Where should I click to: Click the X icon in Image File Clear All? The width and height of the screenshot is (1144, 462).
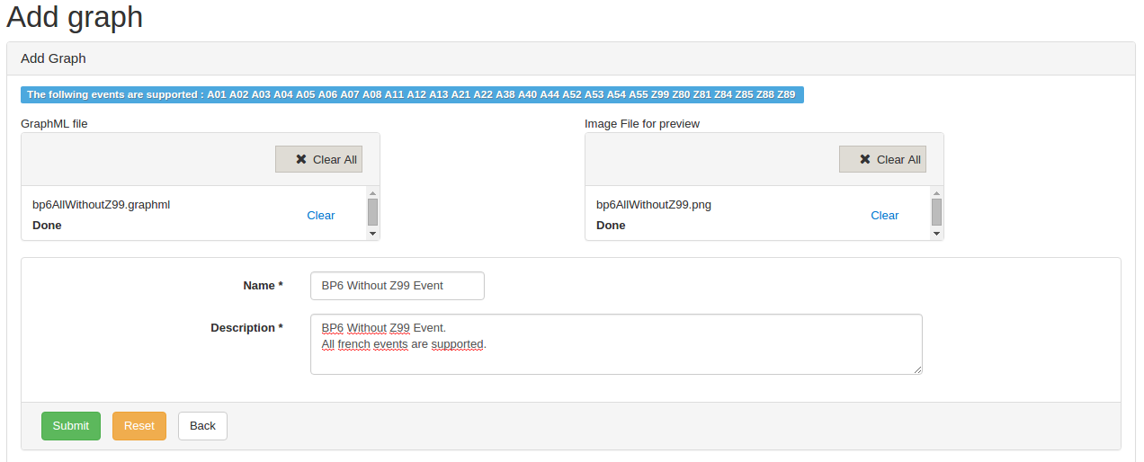[865, 159]
